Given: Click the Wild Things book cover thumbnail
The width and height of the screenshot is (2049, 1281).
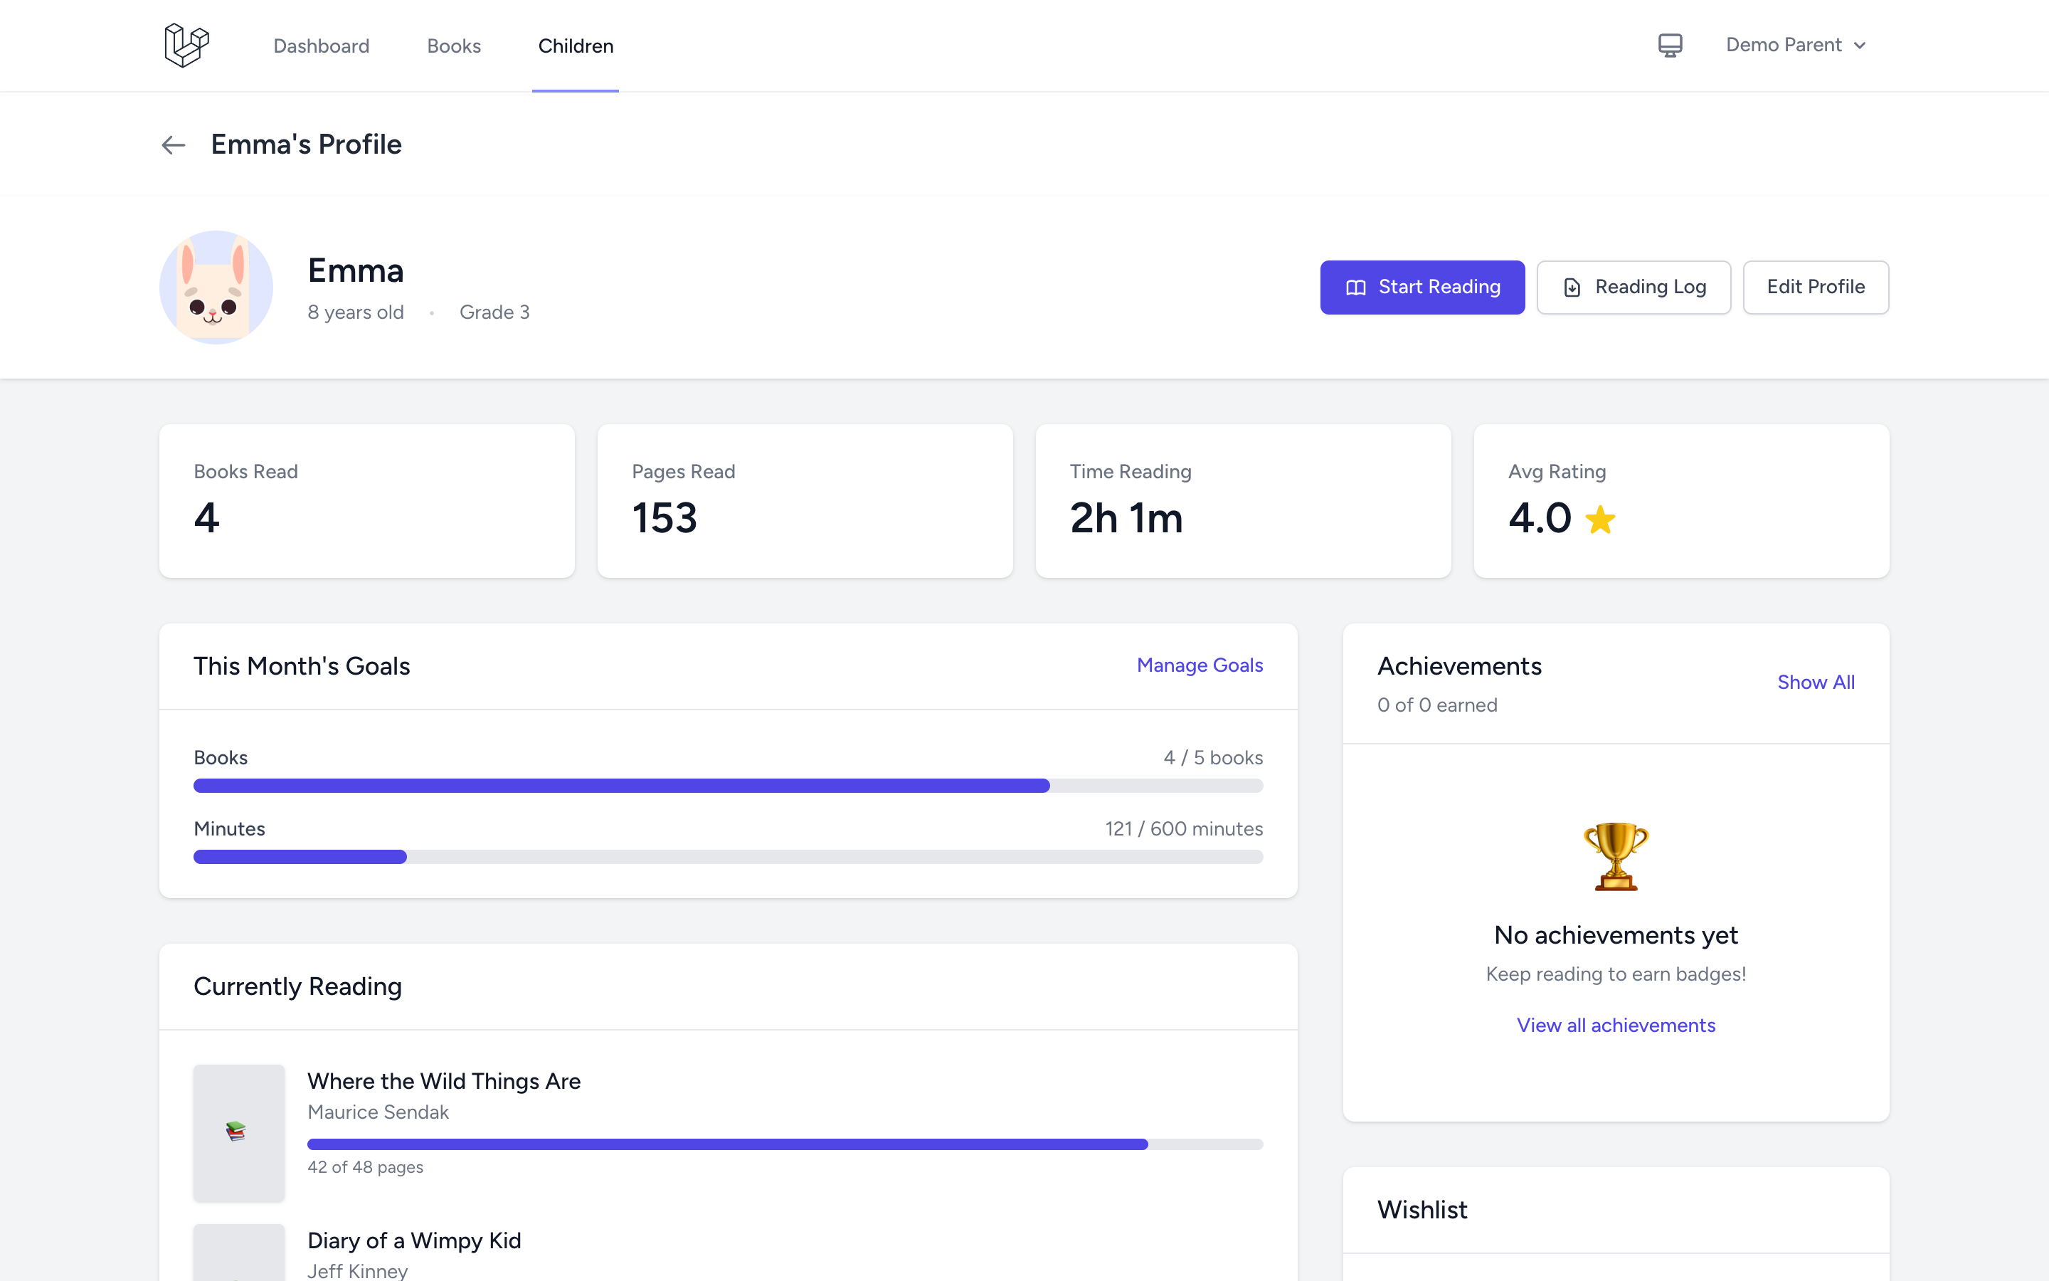Looking at the screenshot, I should pyautogui.click(x=239, y=1132).
